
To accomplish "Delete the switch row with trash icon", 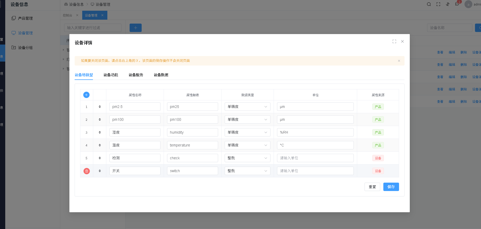I will click(87, 171).
